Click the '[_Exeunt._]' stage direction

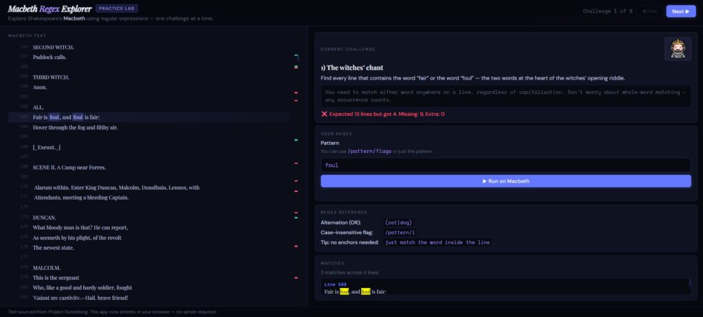(47, 148)
